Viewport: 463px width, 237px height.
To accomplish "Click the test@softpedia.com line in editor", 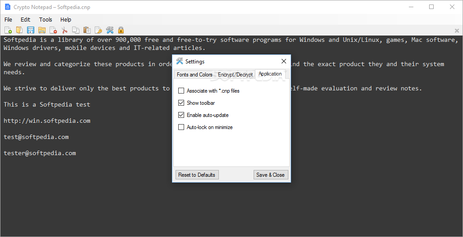I will click(x=36, y=137).
